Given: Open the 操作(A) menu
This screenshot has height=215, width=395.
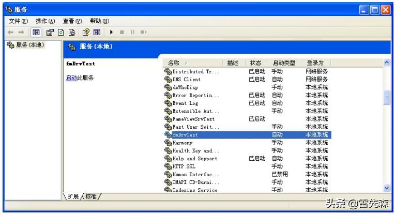Looking at the screenshot, I should point(45,21).
